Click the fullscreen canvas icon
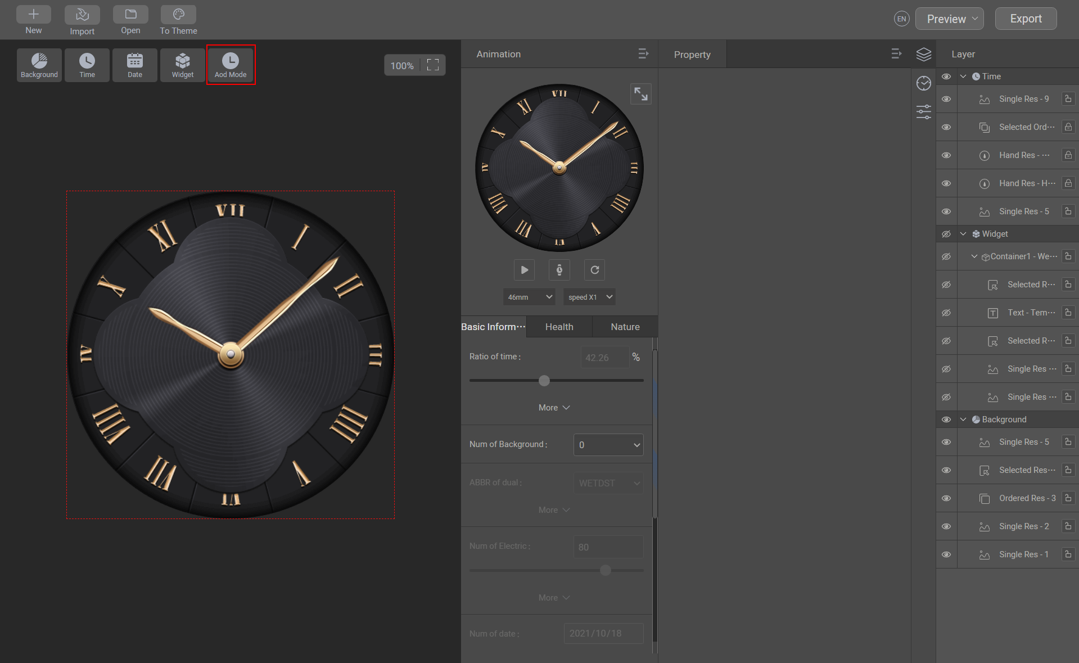Image resolution: width=1079 pixels, height=663 pixels. [433, 65]
